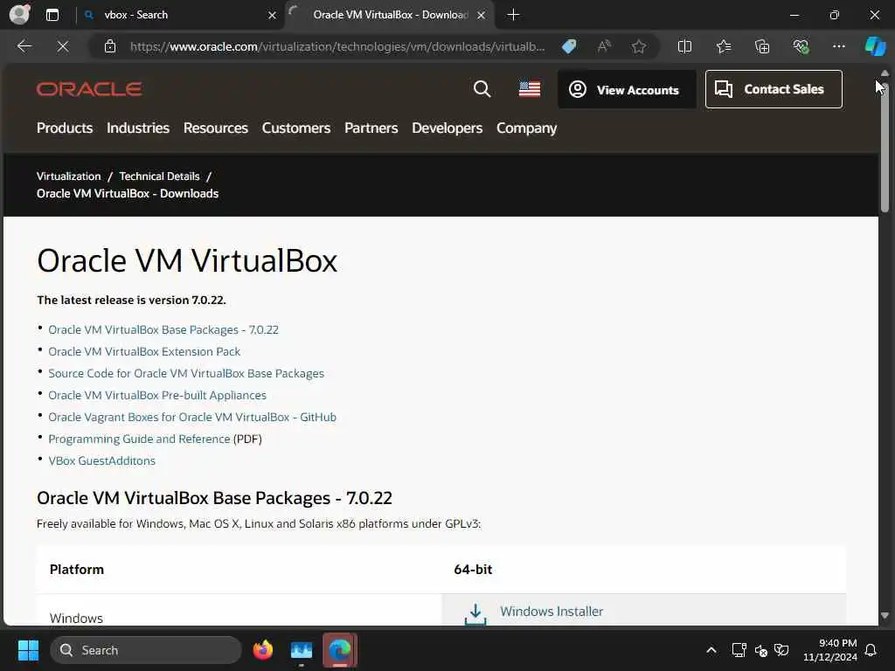
Task: Open the shopping price tag icon
Action: pyautogui.click(x=569, y=46)
